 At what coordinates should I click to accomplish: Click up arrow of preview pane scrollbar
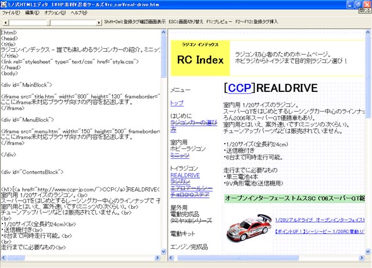(368, 32)
